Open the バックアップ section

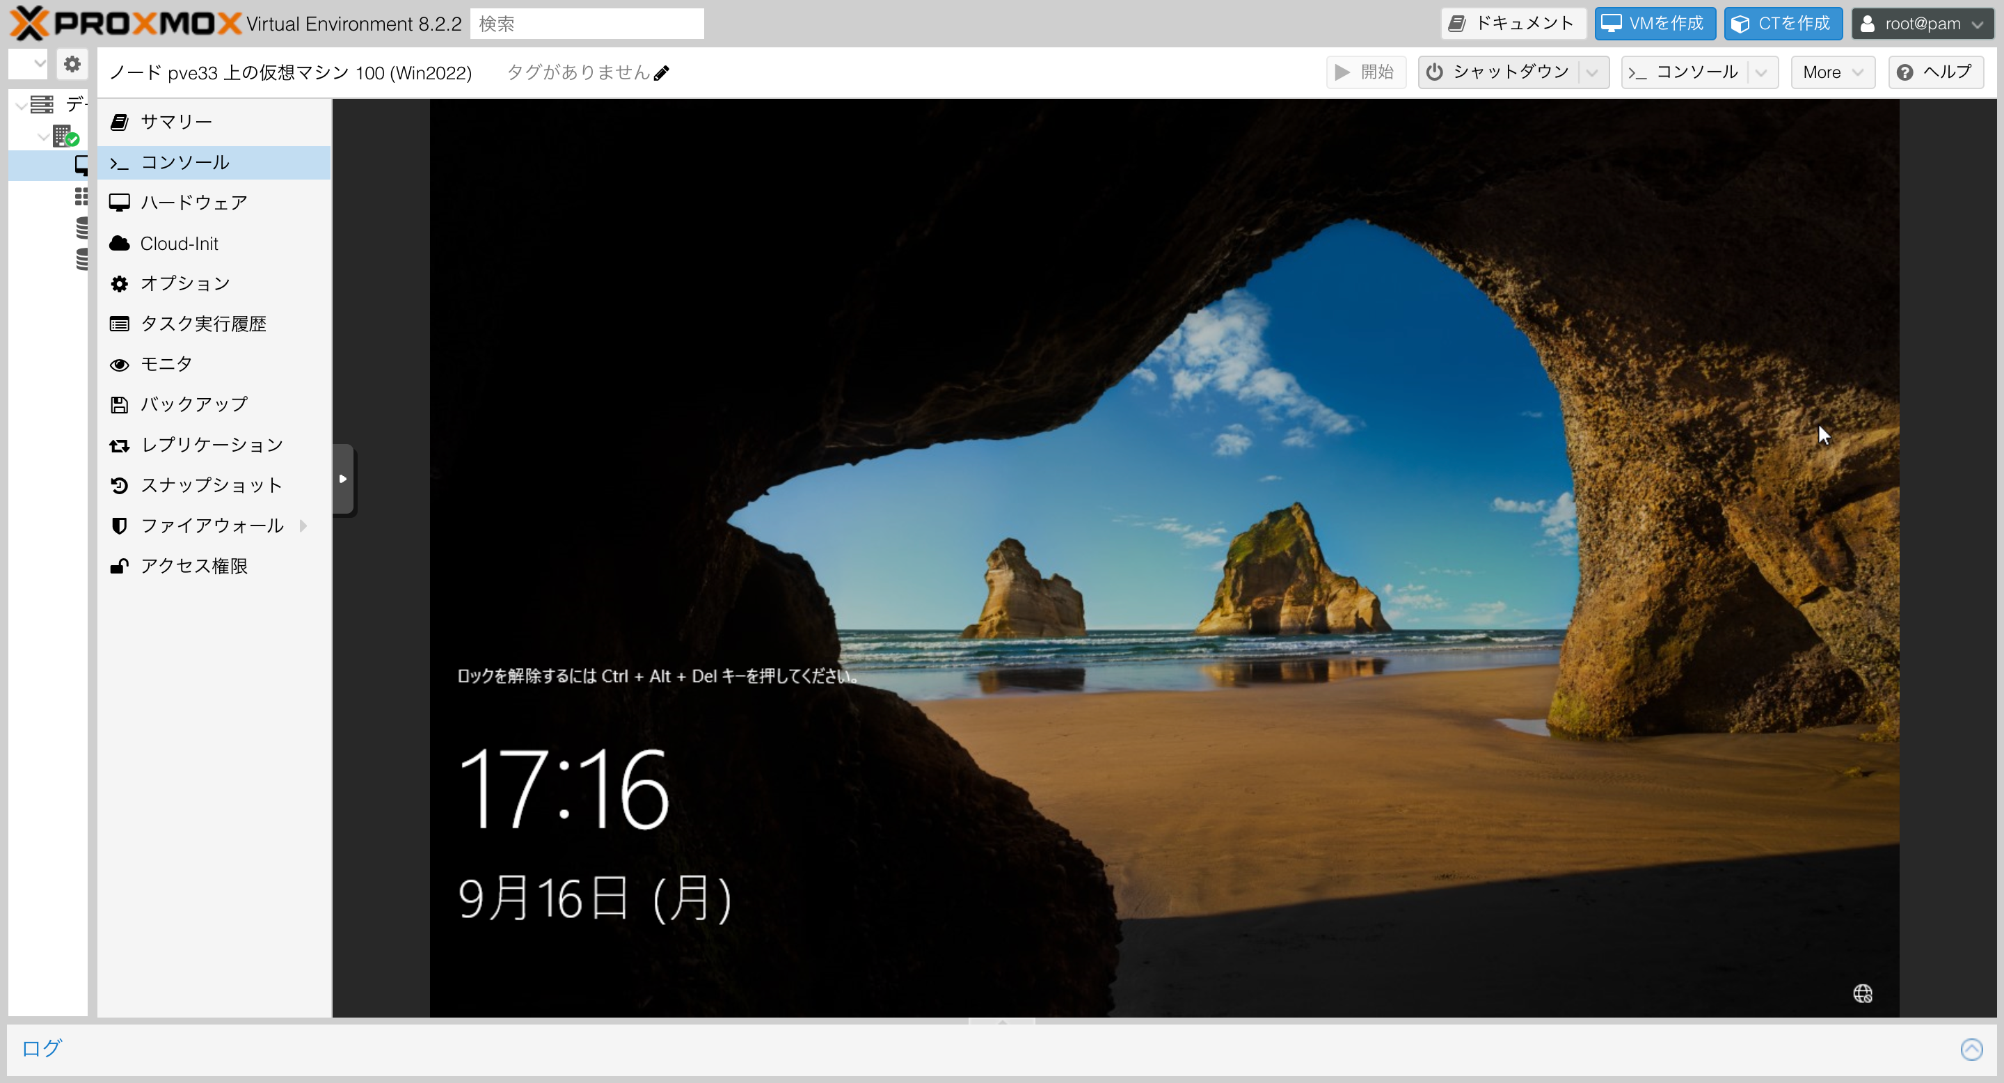click(193, 404)
